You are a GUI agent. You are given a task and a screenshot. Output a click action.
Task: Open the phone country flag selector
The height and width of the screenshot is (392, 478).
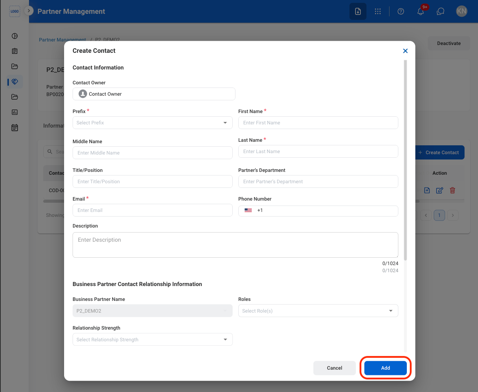[x=248, y=210]
